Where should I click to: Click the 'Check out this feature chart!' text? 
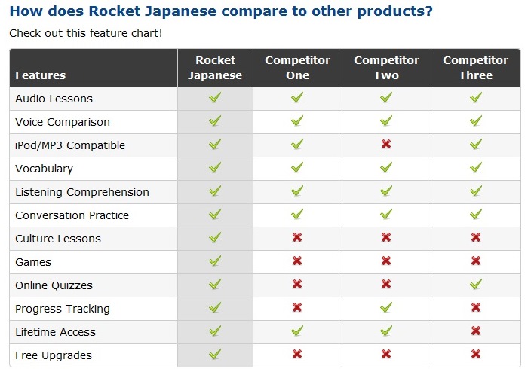point(85,34)
